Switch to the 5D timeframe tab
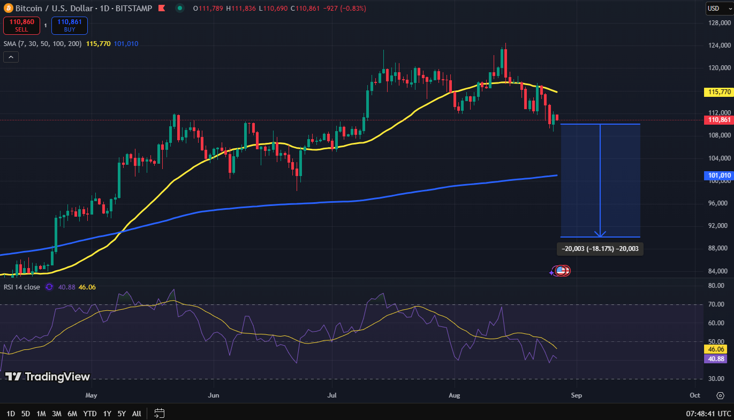Image resolution: width=734 pixels, height=420 pixels. [25, 413]
